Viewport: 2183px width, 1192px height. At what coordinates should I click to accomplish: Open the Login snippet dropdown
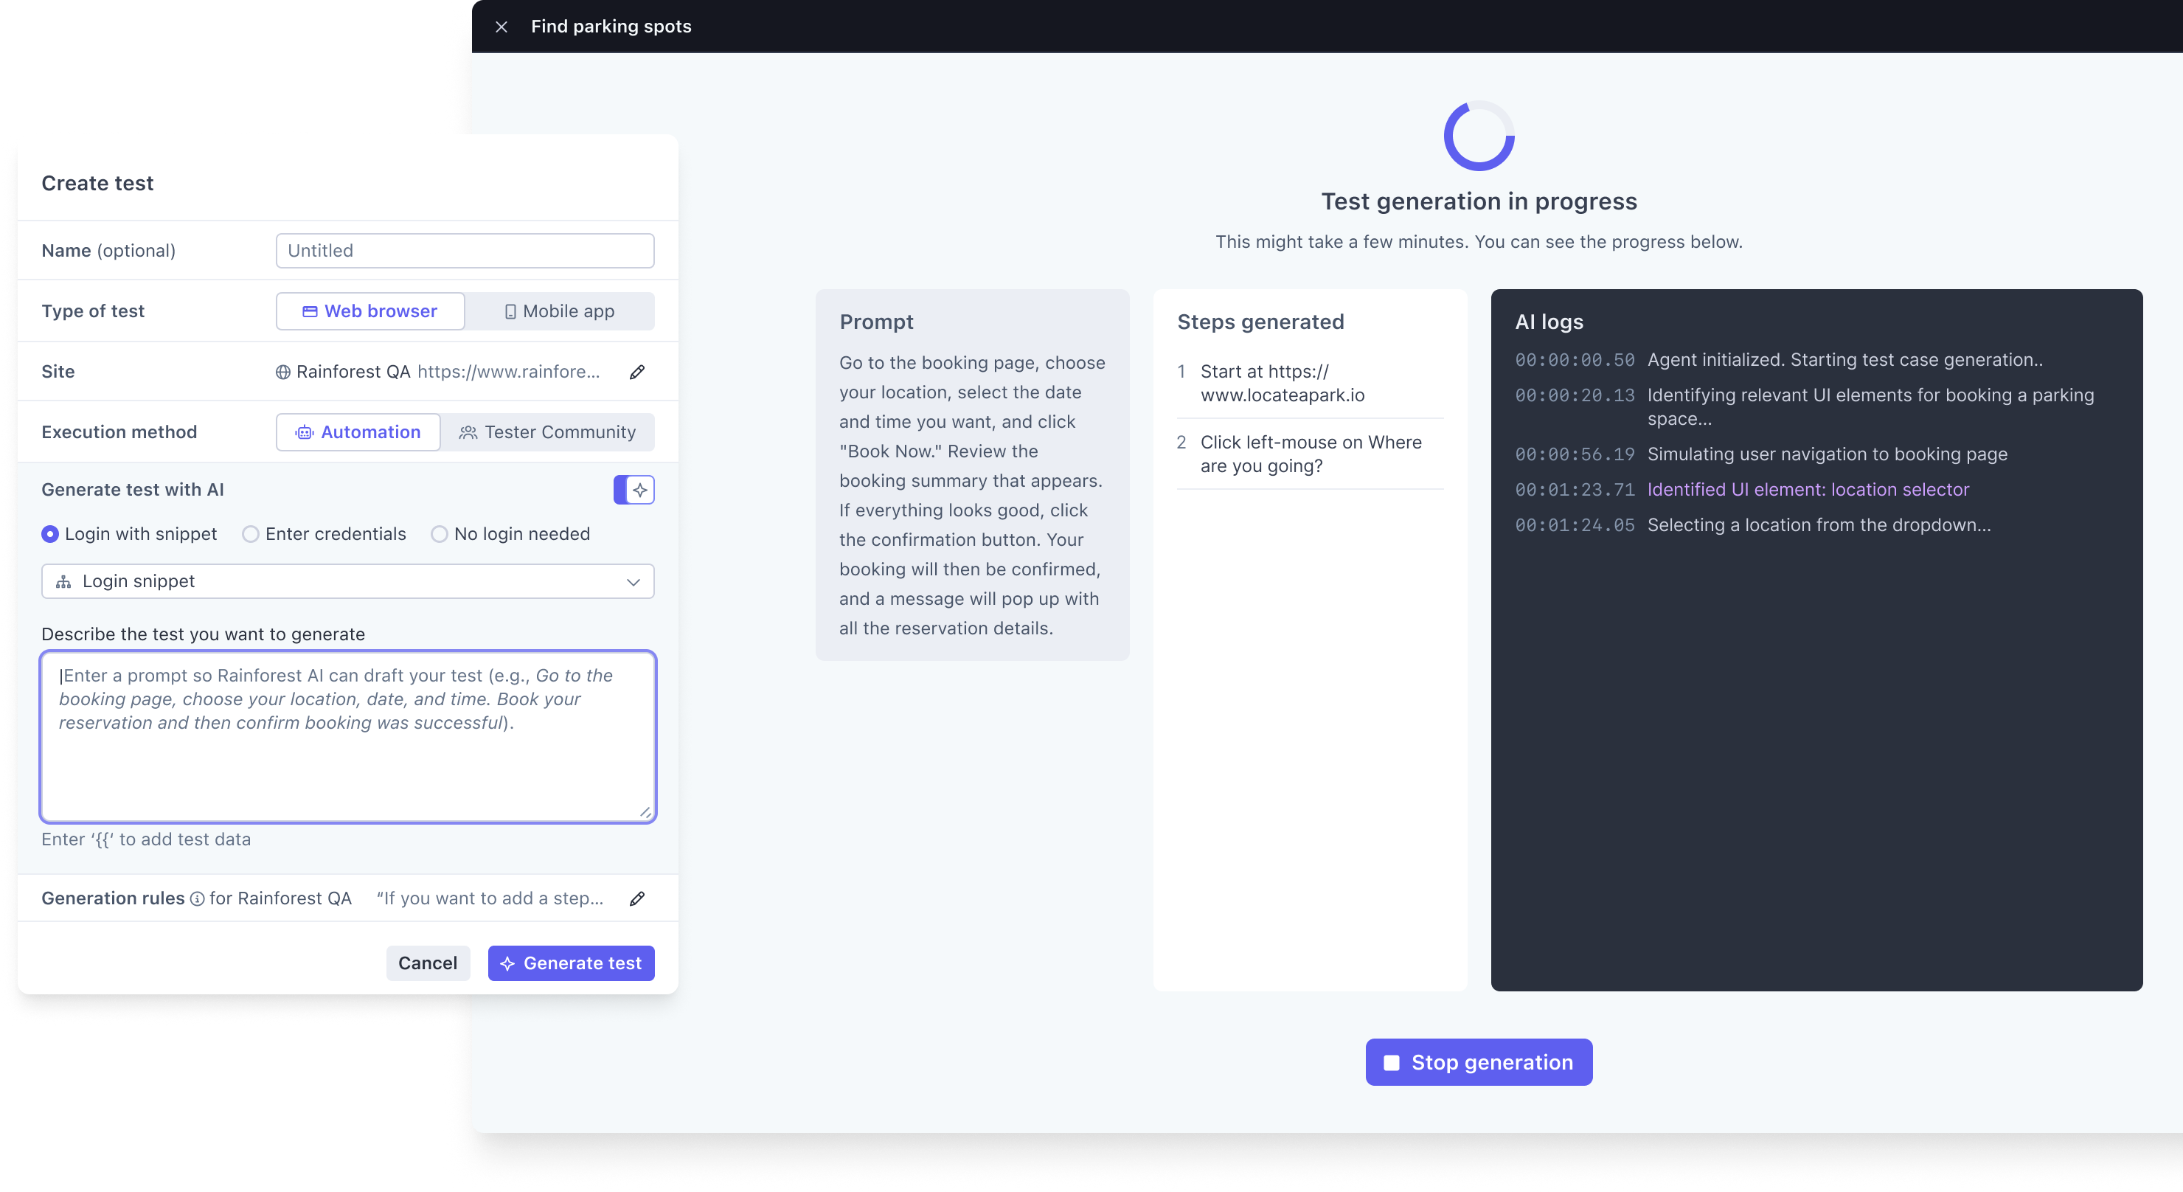[347, 581]
